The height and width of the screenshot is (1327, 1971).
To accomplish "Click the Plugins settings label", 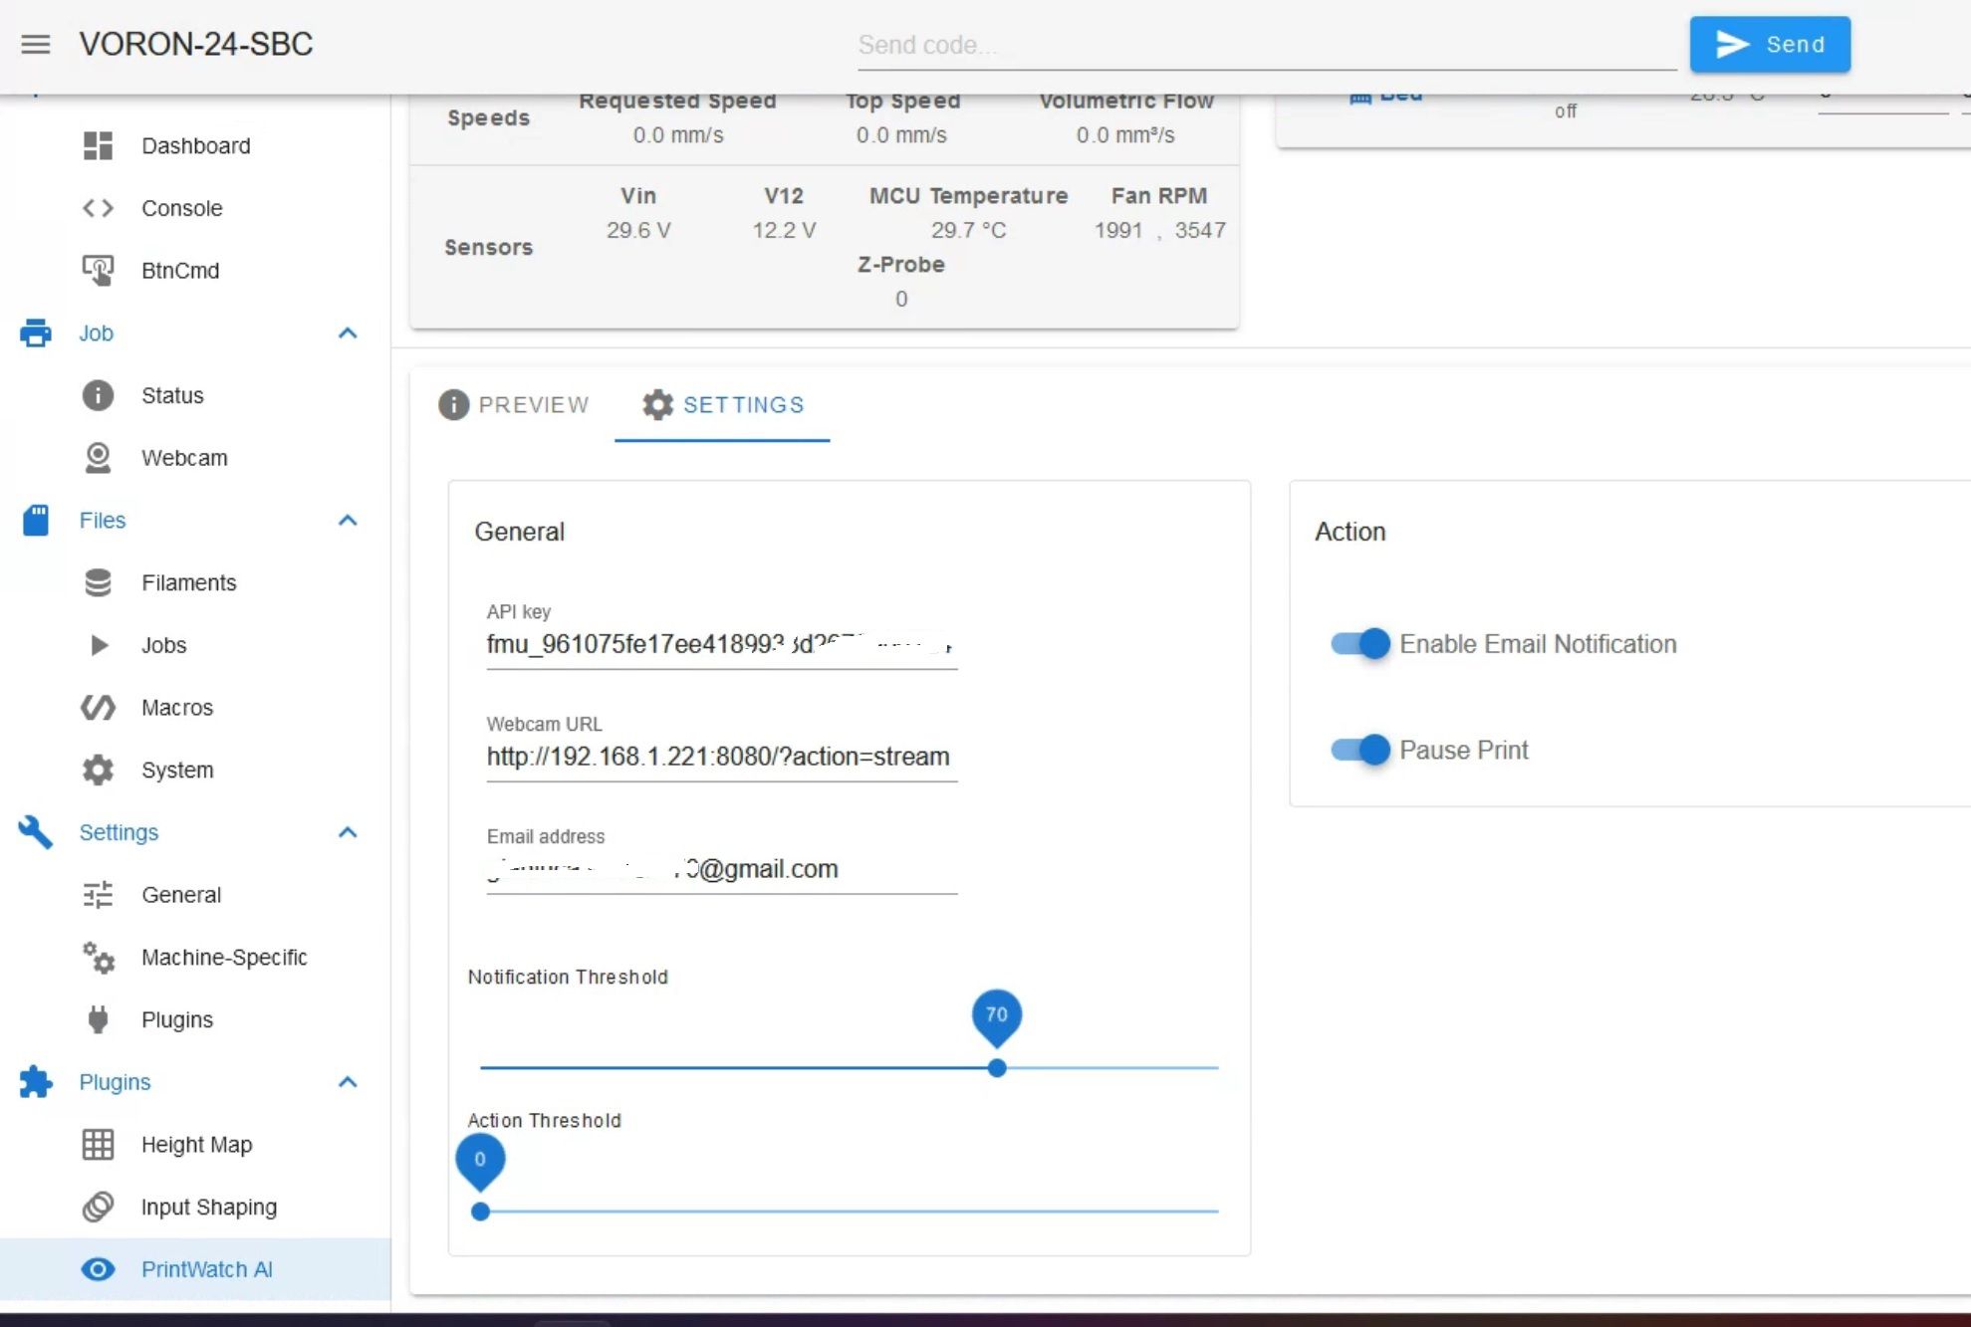I will point(177,1019).
